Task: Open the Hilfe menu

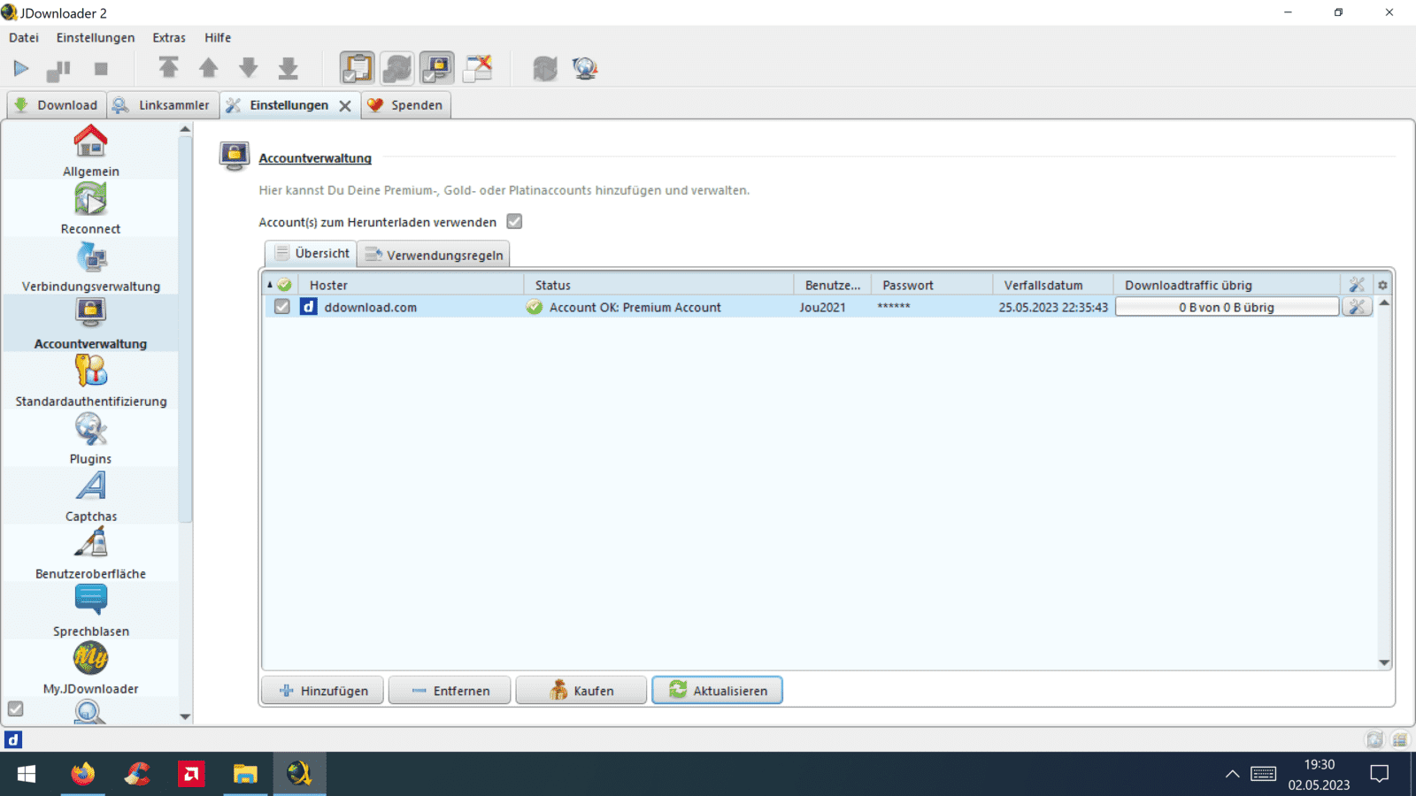Action: point(218,37)
